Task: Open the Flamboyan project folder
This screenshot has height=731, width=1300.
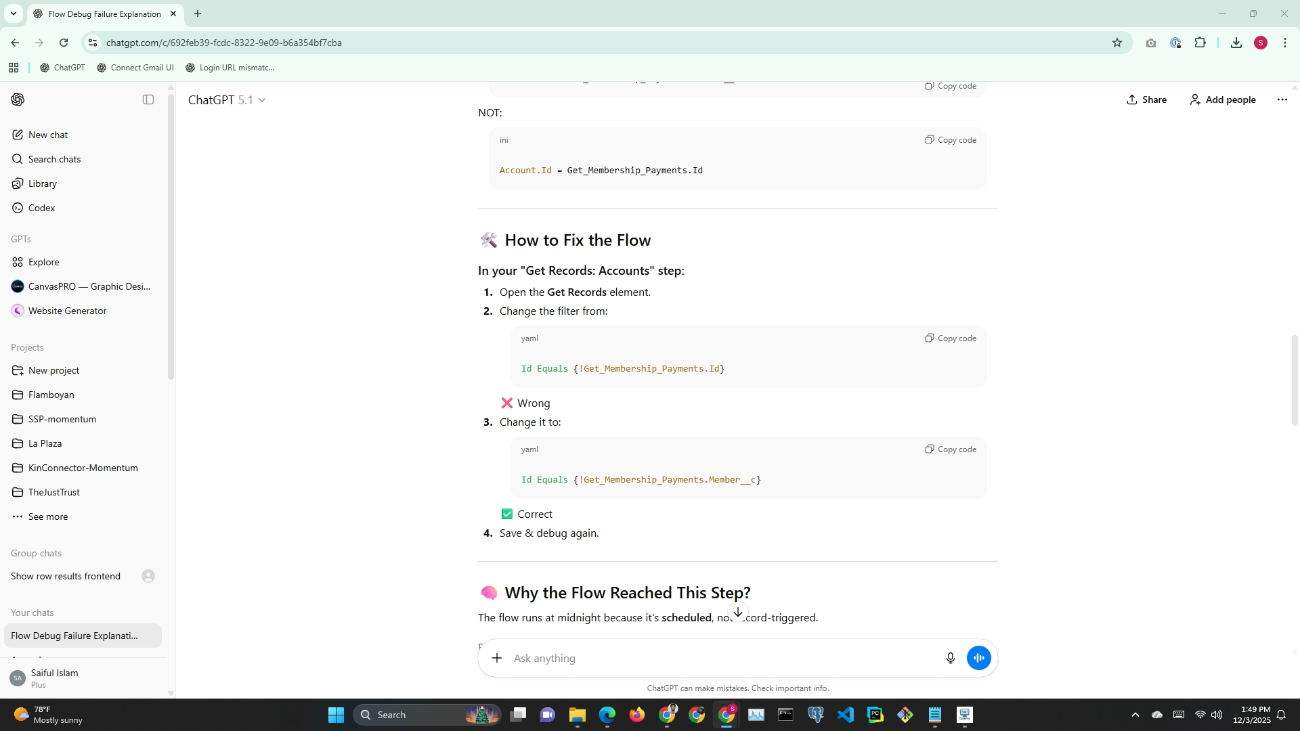Action: click(51, 395)
